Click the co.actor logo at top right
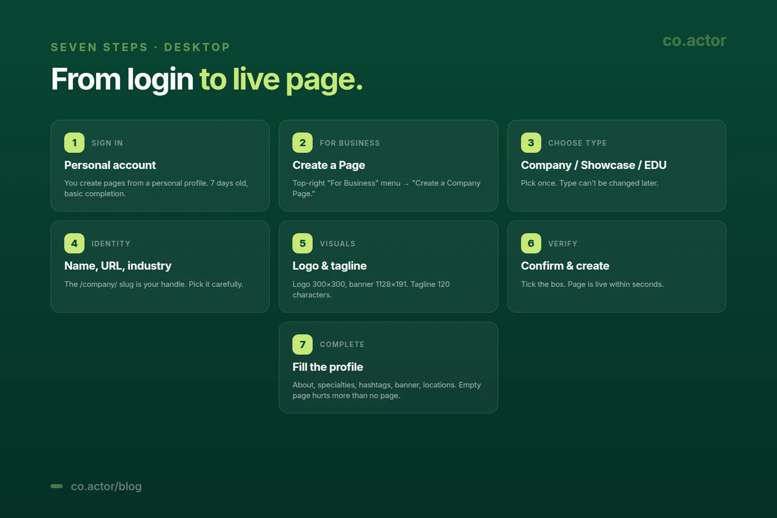The width and height of the screenshot is (777, 518). (x=695, y=40)
